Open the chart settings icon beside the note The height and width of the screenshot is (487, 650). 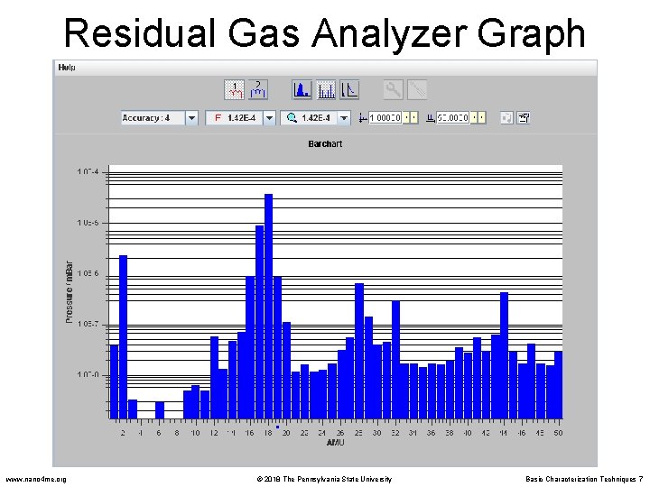[x=524, y=118]
